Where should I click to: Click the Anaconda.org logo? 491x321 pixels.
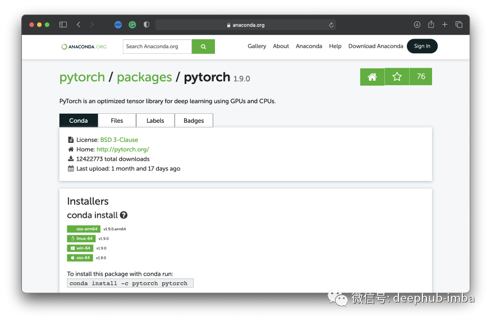[84, 46]
